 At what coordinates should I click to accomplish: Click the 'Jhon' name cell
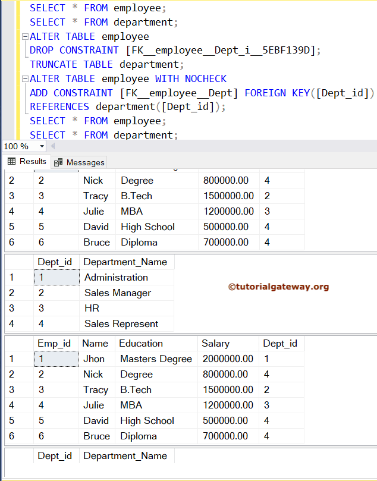tap(96, 359)
